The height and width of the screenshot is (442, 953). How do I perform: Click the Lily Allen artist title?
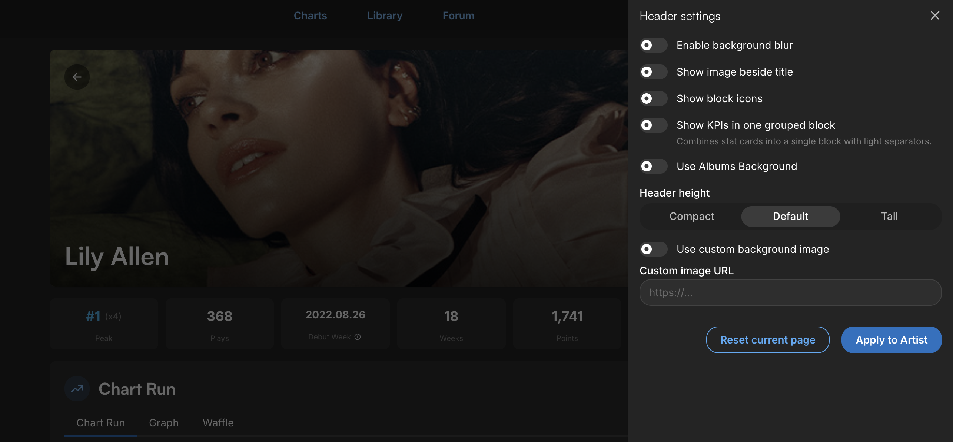[117, 257]
